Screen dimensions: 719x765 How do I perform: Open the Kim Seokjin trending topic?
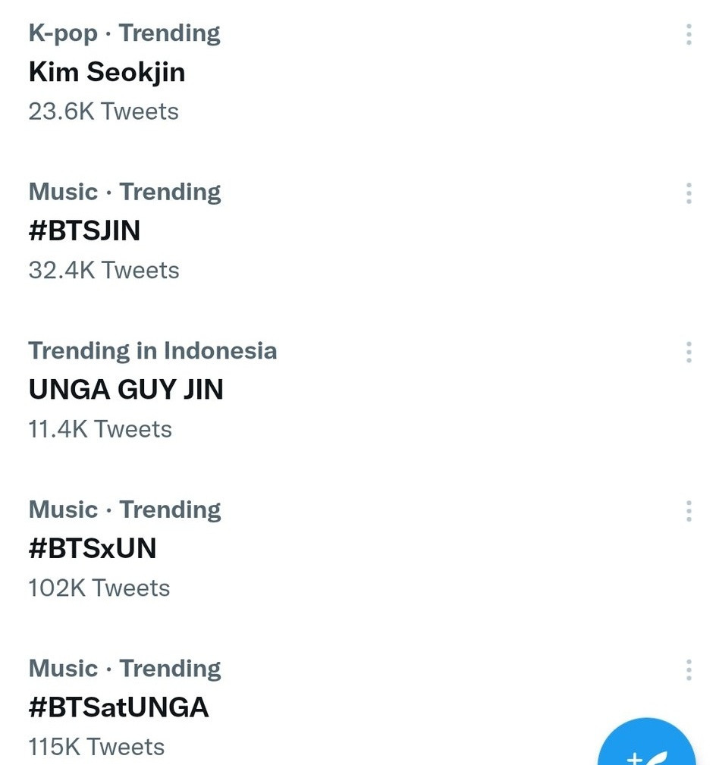point(107,73)
